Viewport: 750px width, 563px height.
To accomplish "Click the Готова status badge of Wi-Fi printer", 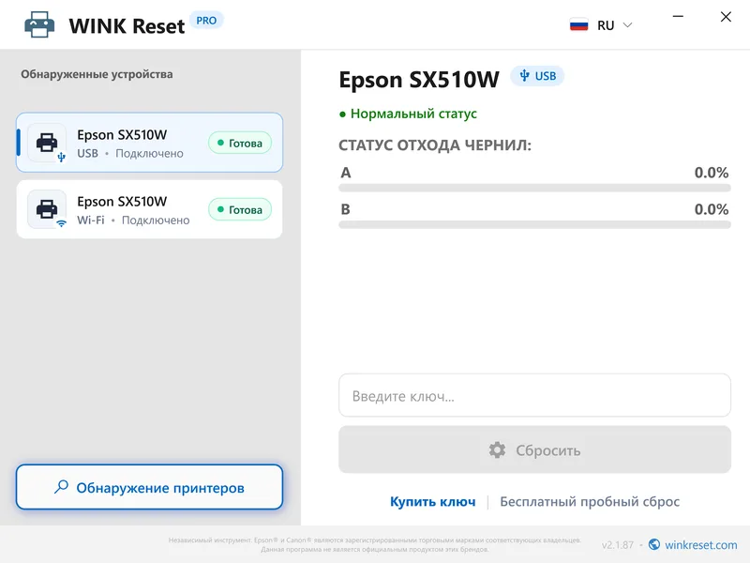I will 240,209.
